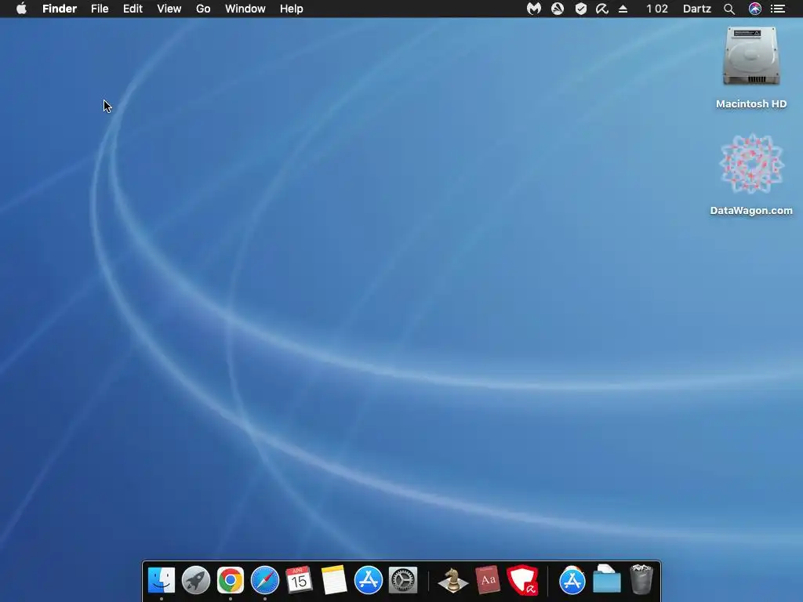The image size is (803, 602).
Task: Select the Macintosh HD drive icon
Action: (x=751, y=56)
